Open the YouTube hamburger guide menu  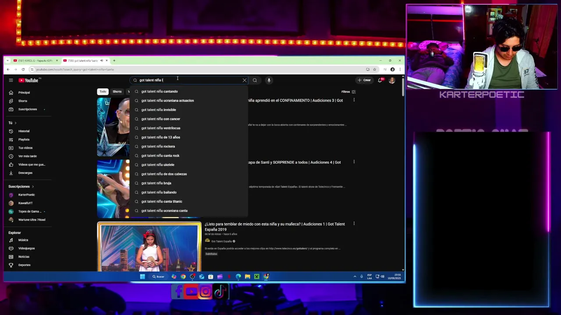pos(11,80)
